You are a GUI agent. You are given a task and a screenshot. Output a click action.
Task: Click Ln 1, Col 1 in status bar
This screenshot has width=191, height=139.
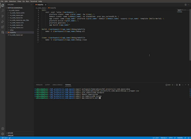[x=156, y=138]
